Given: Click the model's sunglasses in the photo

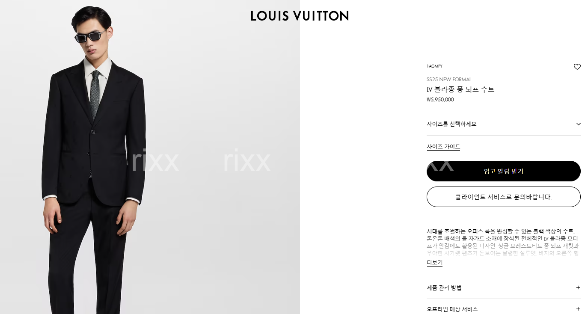Looking at the screenshot, I should click(90, 36).
